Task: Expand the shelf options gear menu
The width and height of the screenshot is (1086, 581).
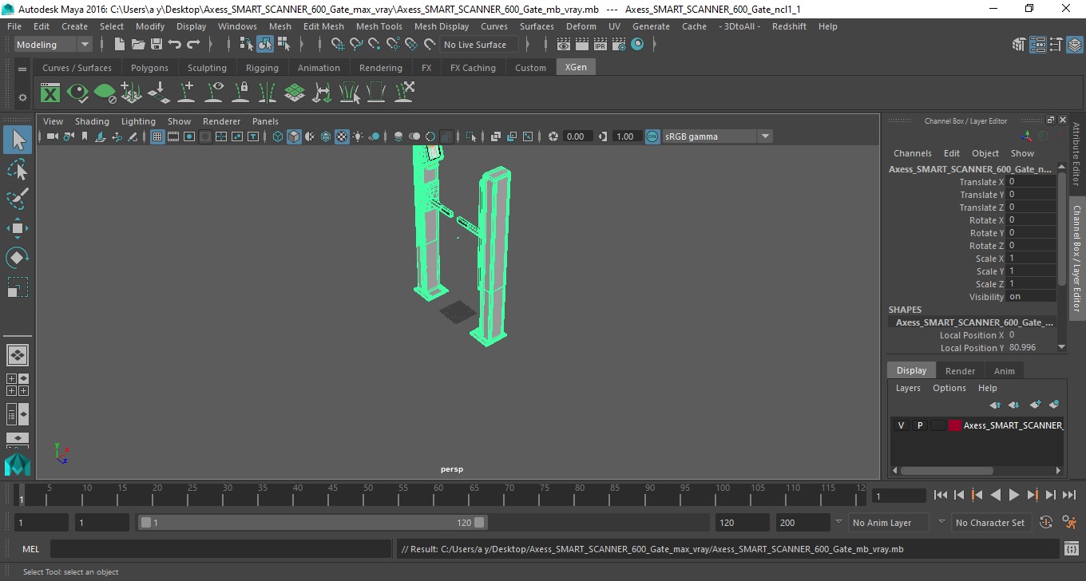Action: click(22, 97)
